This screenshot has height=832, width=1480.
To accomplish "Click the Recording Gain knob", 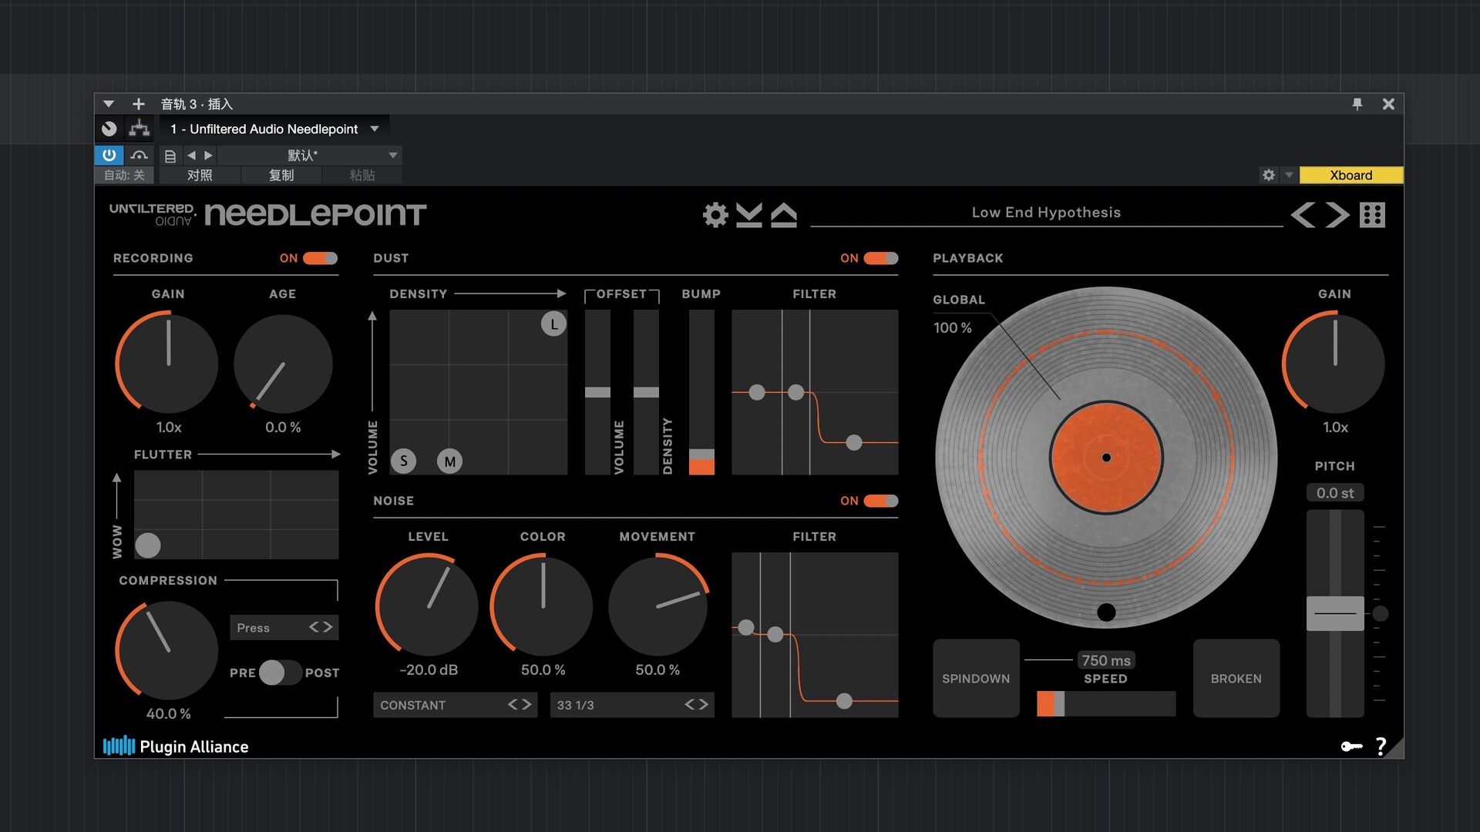I will coord(168,363).
